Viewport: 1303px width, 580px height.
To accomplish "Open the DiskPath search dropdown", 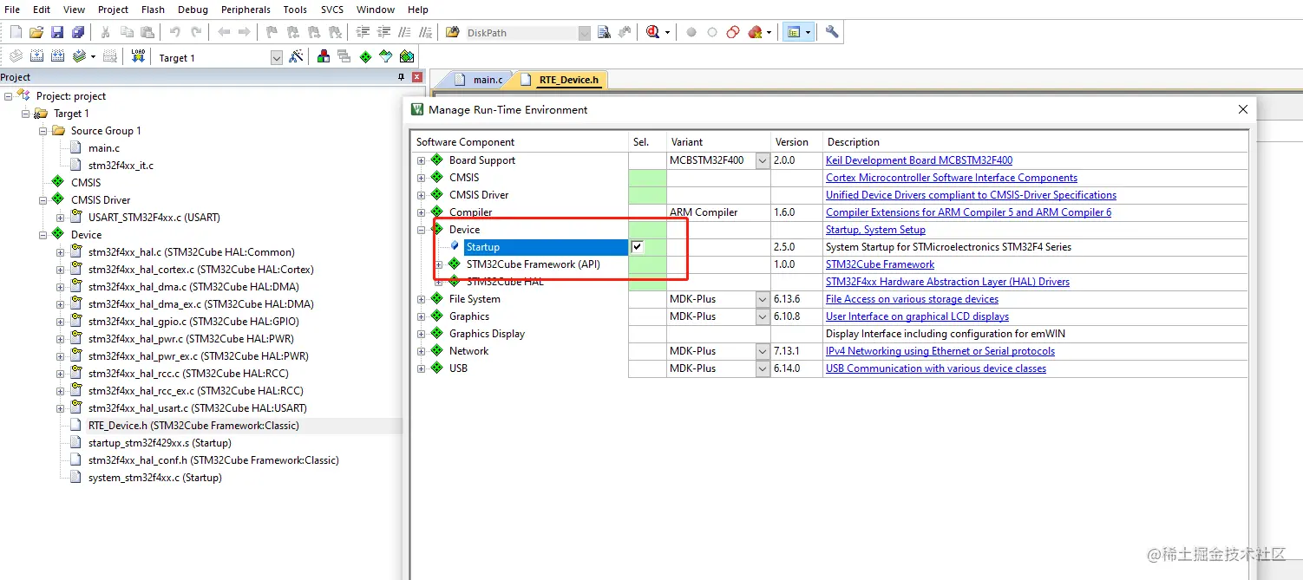I will click(x=585, y=33).
